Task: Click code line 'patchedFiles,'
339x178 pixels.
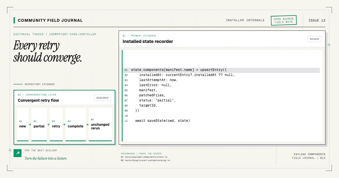Action: (152, 95)
